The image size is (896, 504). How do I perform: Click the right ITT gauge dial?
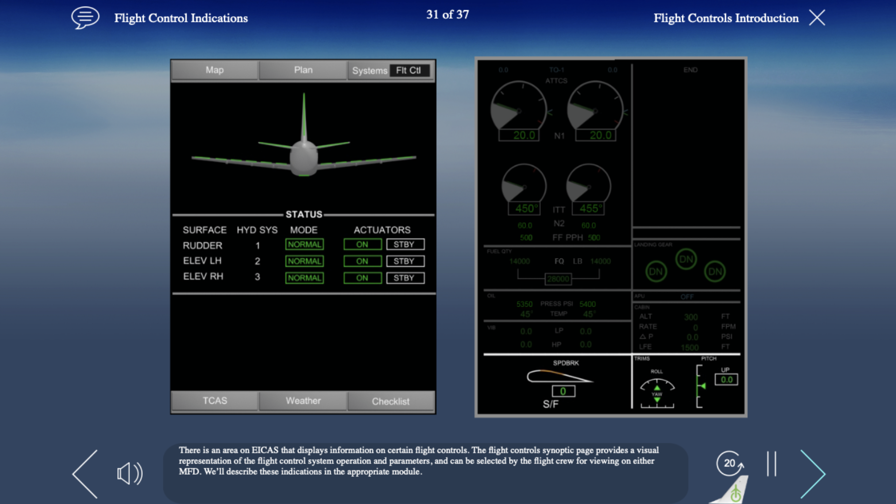tap(588, 183)
